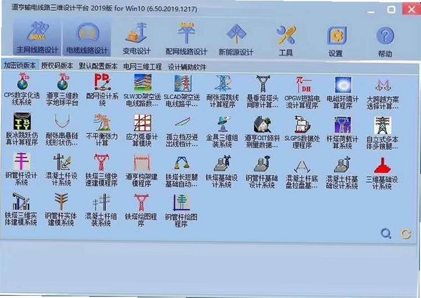Launch CPS数字化选线系统
421x298 pixels.
(22, 89)
